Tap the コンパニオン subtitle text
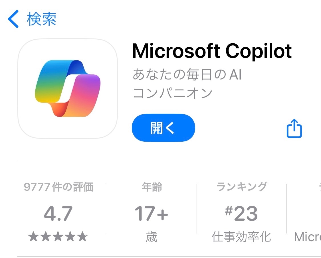 173,93
